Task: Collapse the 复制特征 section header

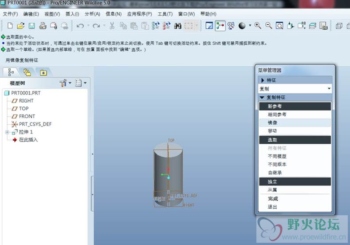Action: click(x=295, y=97)
